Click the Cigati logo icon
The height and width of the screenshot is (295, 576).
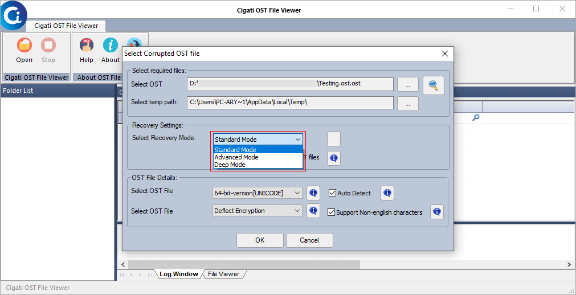point(13,15)
